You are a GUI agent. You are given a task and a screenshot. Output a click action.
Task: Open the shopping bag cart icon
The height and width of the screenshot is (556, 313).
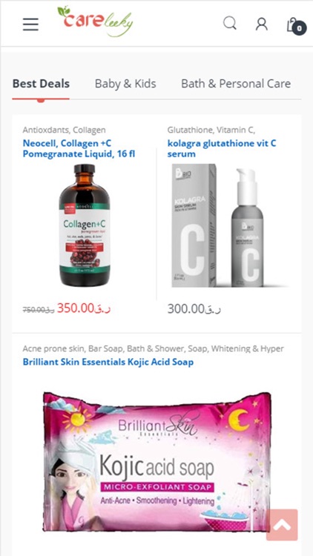pos(293,24)
